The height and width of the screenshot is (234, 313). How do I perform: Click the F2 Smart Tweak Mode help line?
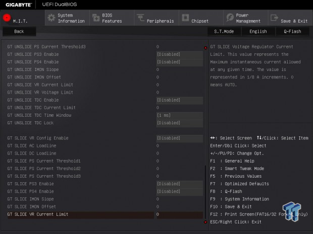pyautogui.click(x=237, y=169)
